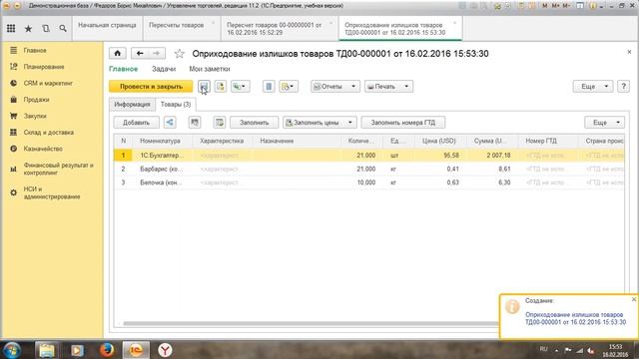639x359 pixels.
Task: Click the horizontal scrollbar of goods table
Action: coord(311,323)
